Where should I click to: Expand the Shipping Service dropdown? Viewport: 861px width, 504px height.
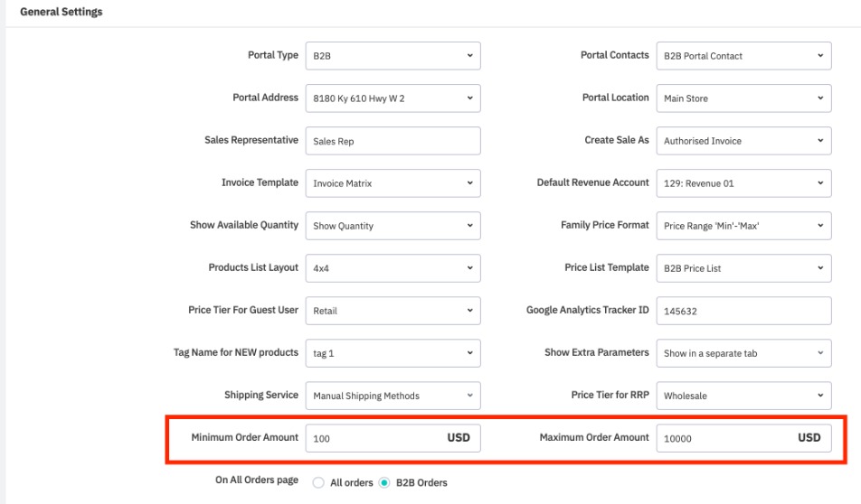coord(393,396)
